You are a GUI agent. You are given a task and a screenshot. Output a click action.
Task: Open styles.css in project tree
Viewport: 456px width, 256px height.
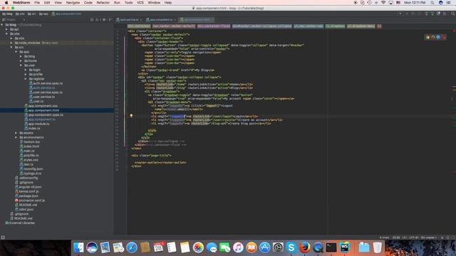(28, 160)
